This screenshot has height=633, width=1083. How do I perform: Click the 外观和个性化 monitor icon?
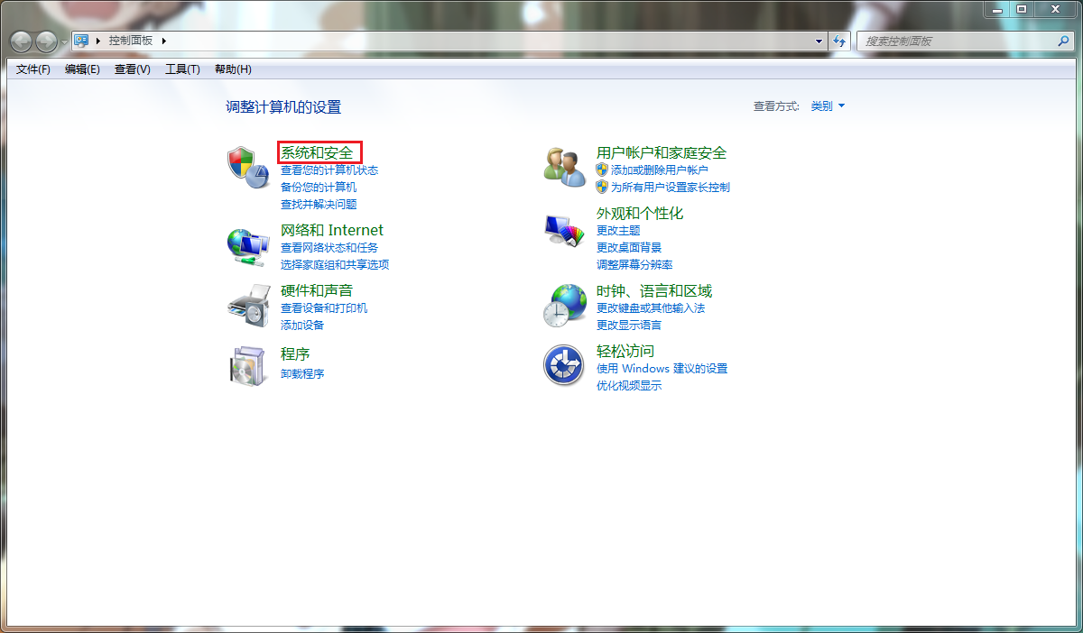[563, 228]
